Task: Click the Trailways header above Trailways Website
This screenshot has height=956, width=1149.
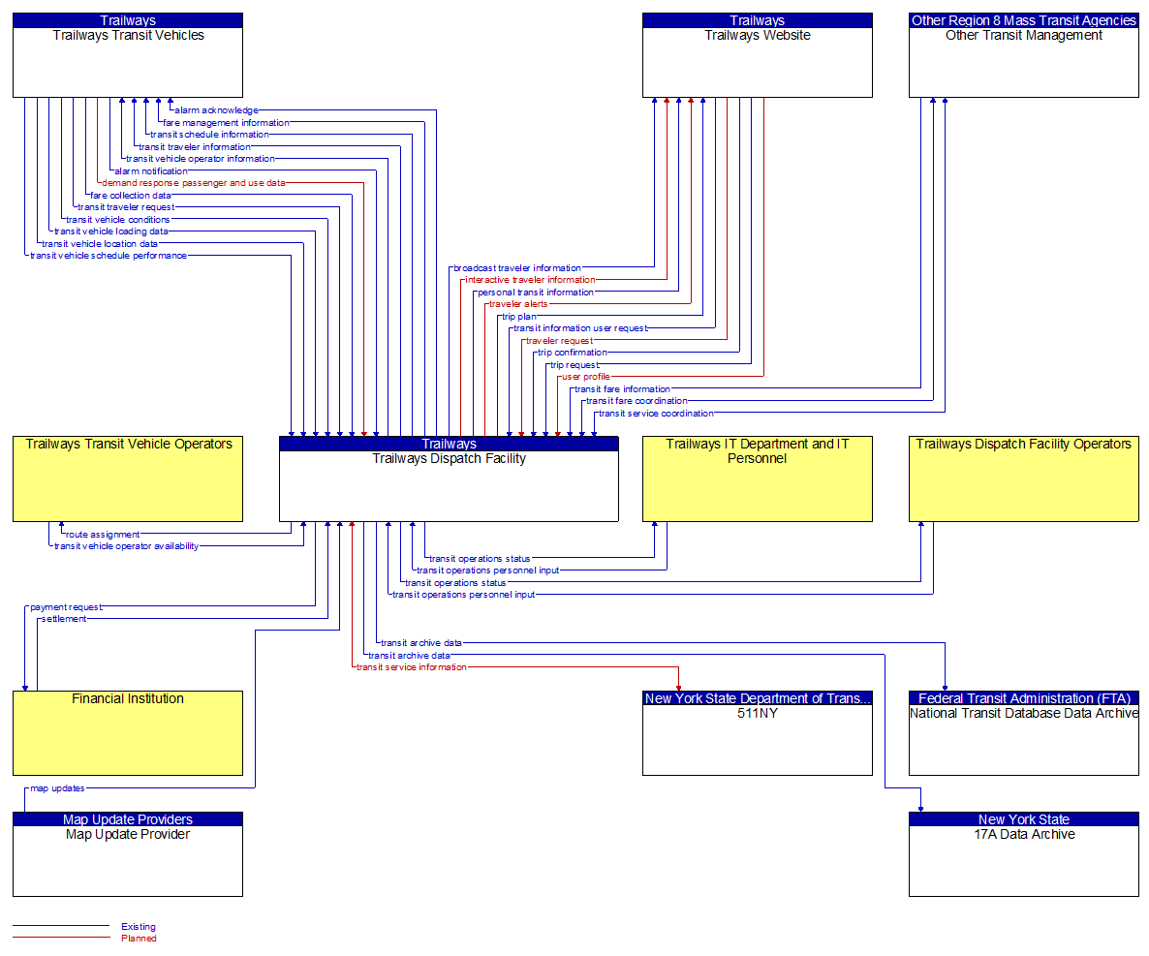Action: [757, 20]
